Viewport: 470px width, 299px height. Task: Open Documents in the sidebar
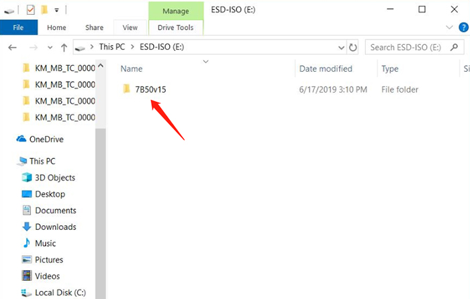[x=56, y=211]
